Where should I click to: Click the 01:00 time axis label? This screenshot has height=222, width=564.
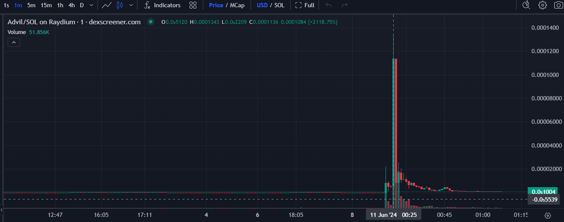click(483, 215)
